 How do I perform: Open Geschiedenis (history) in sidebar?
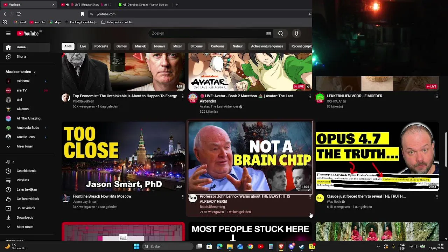point(27,171)
